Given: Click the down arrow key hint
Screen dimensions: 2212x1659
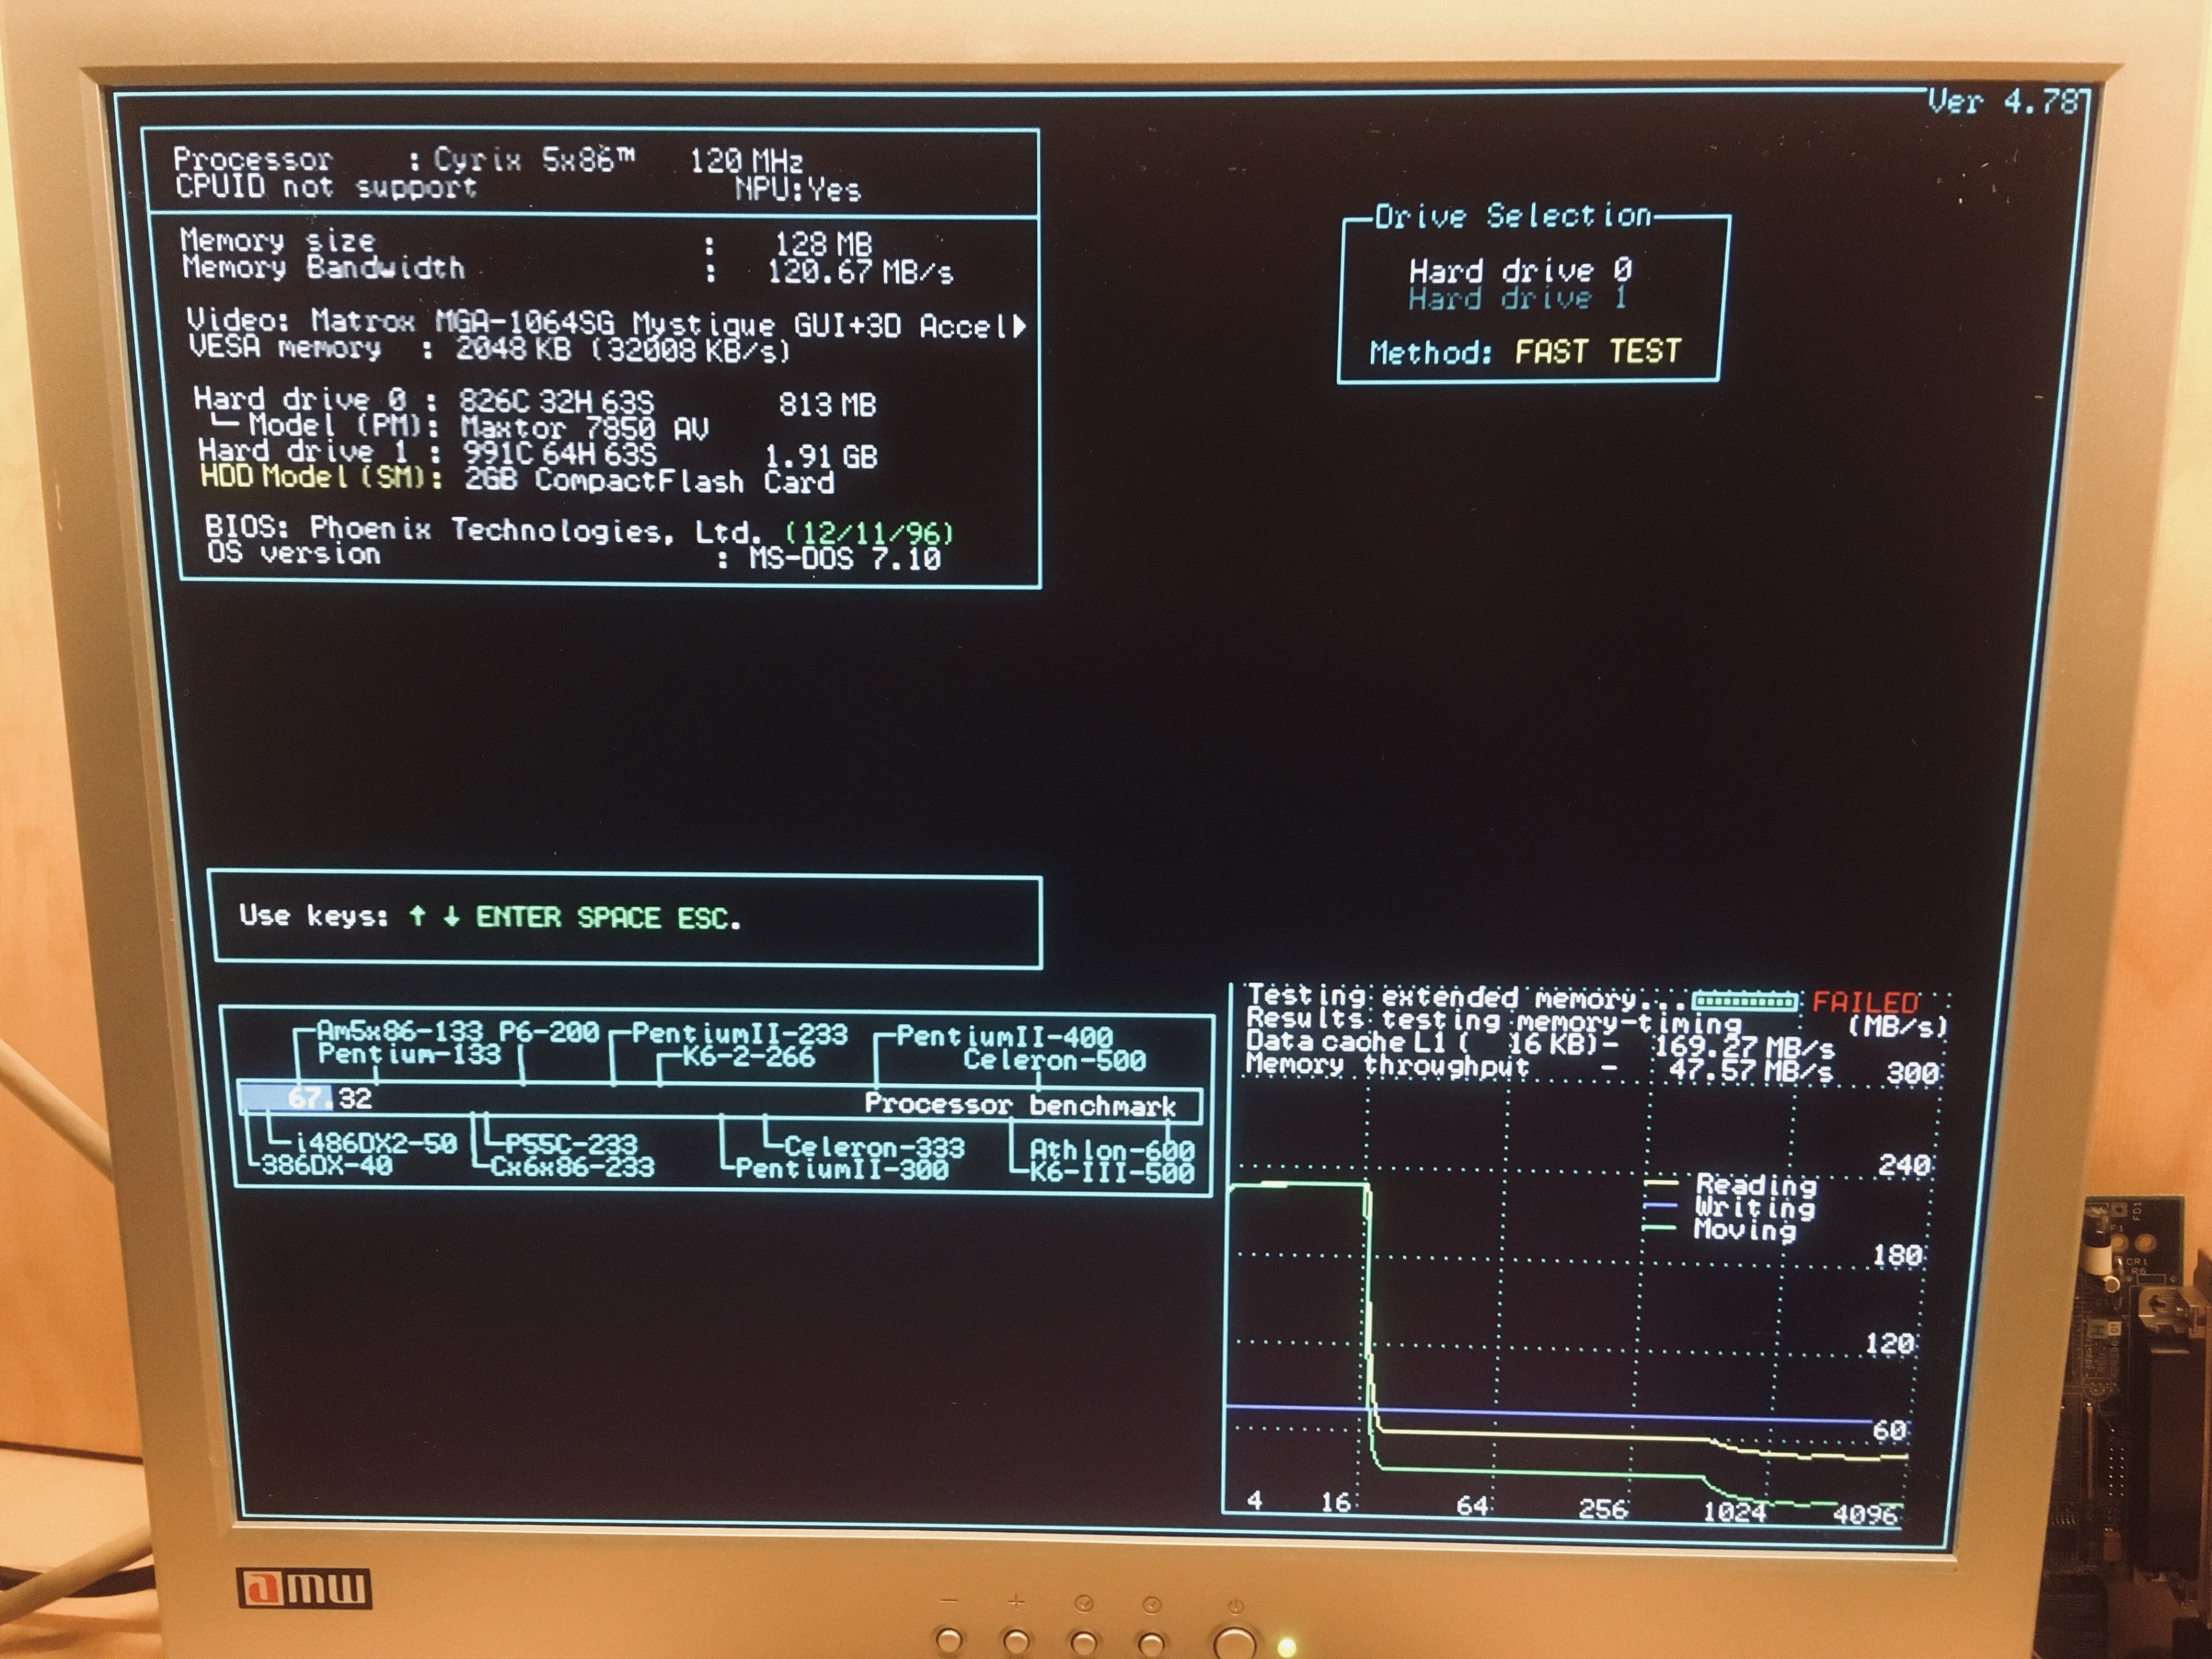Looking at the screenshot, I should click(451, 916).
